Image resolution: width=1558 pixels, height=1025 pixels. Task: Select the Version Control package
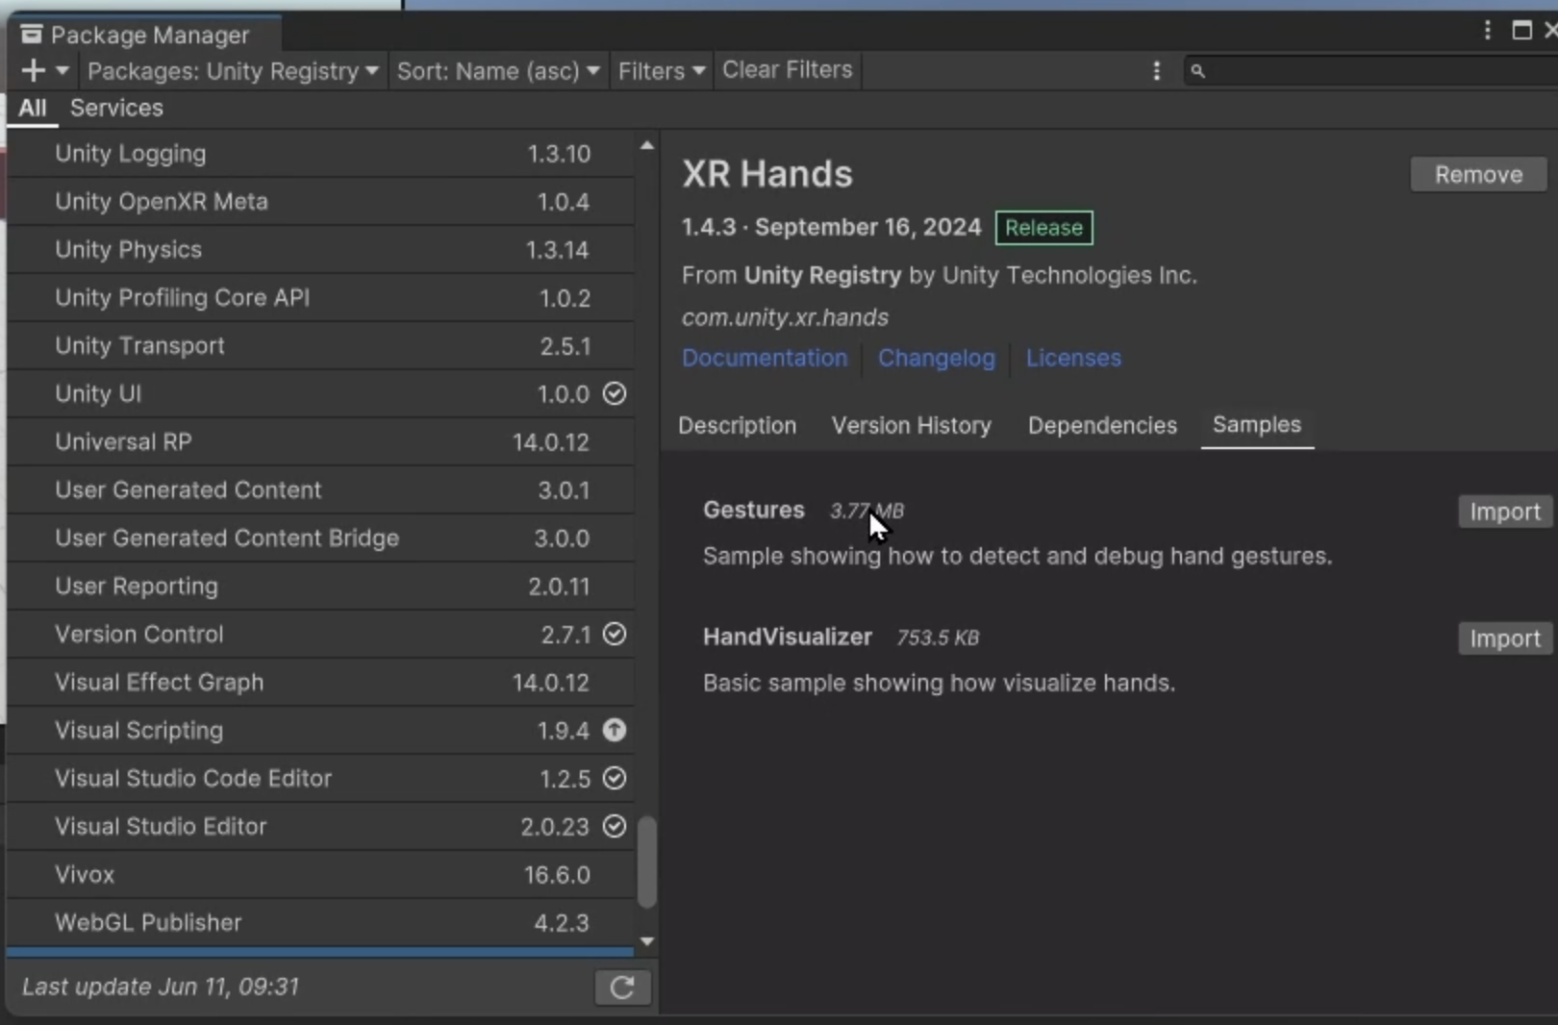(x=320, y=635)
